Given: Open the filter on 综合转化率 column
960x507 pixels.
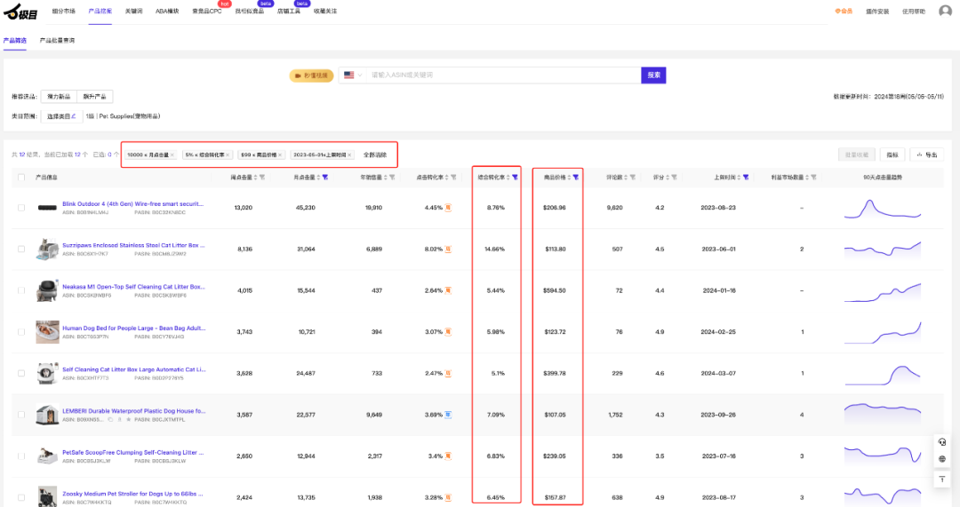Looking at the screenshot, I should tap(515, 178).
